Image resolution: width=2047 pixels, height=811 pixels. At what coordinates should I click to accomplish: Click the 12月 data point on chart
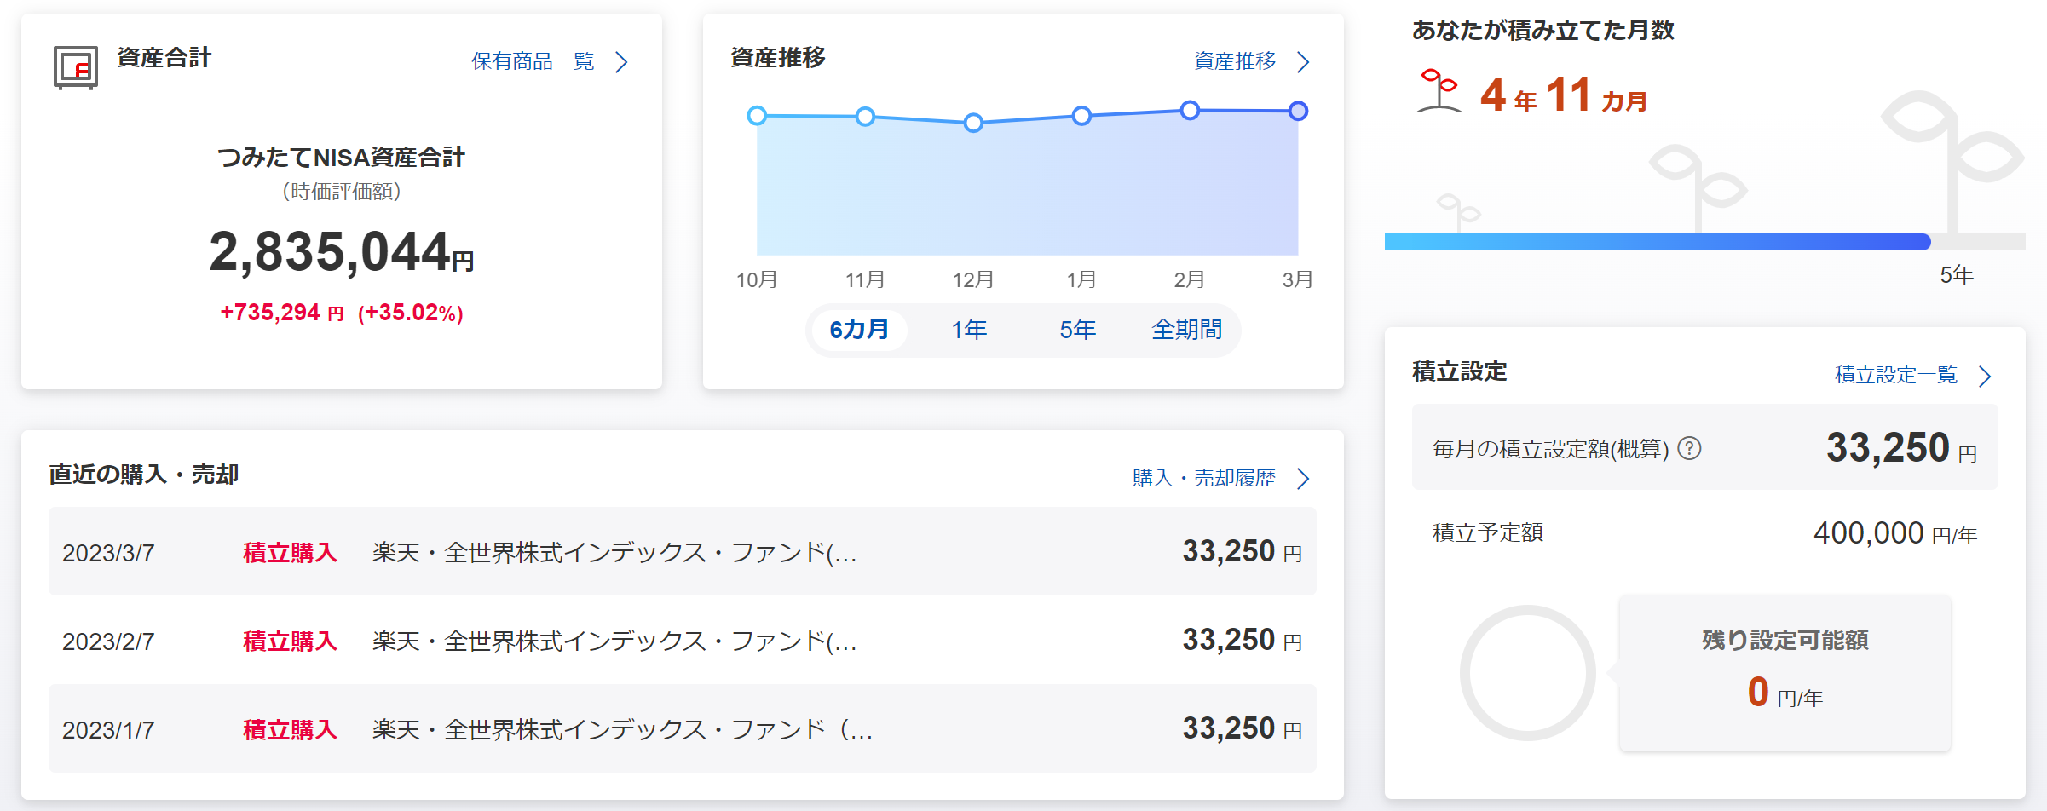[x=973, y=123]
